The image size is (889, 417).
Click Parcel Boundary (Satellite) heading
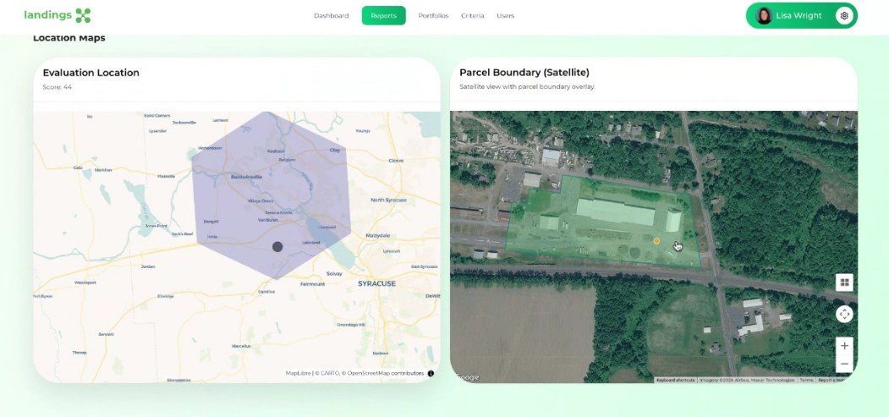(x=524, y=73)
